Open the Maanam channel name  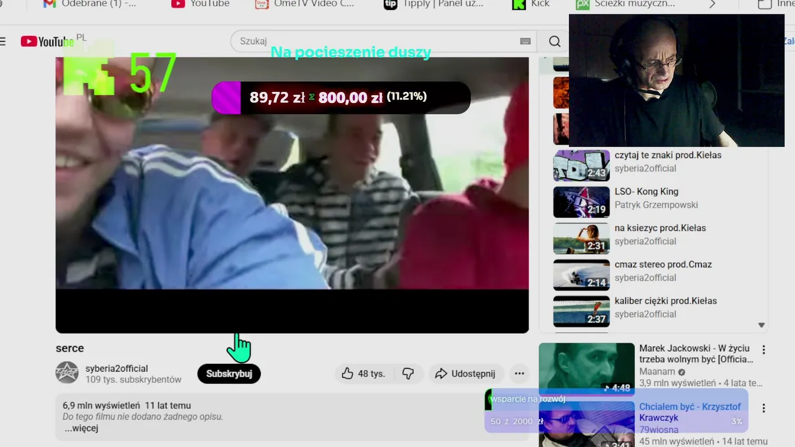click(x=657, y=372)
